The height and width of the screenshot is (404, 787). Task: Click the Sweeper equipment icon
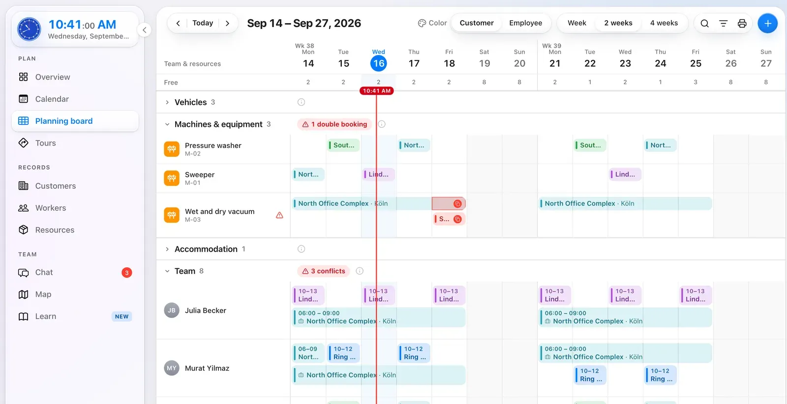click(172, 178)
